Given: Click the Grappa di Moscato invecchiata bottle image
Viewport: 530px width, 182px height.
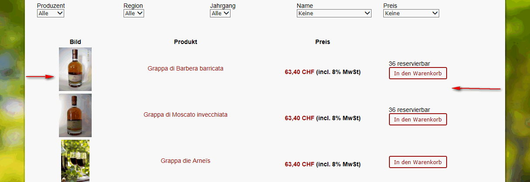Looking at the screenshot, I should (x=75, y=115).
